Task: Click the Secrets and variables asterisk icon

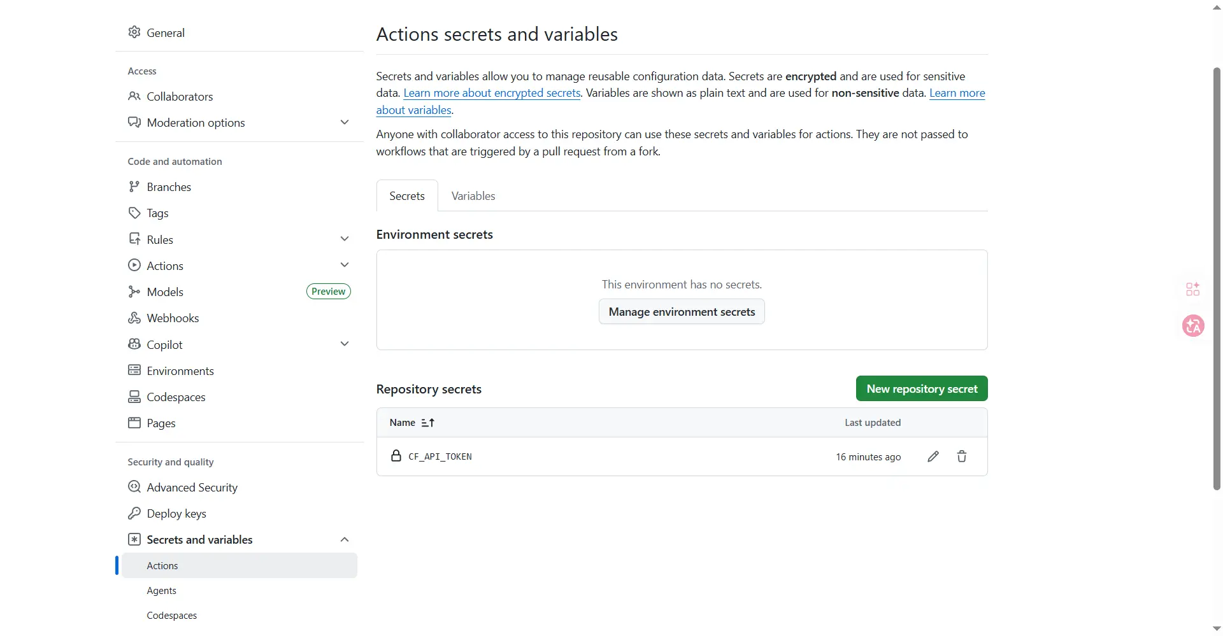Action: (x=134, y=539)
